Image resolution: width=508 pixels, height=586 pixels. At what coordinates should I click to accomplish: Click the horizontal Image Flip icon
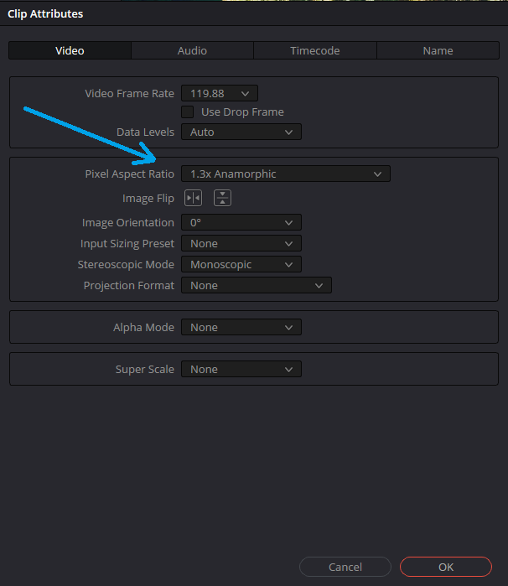(193, 198)
